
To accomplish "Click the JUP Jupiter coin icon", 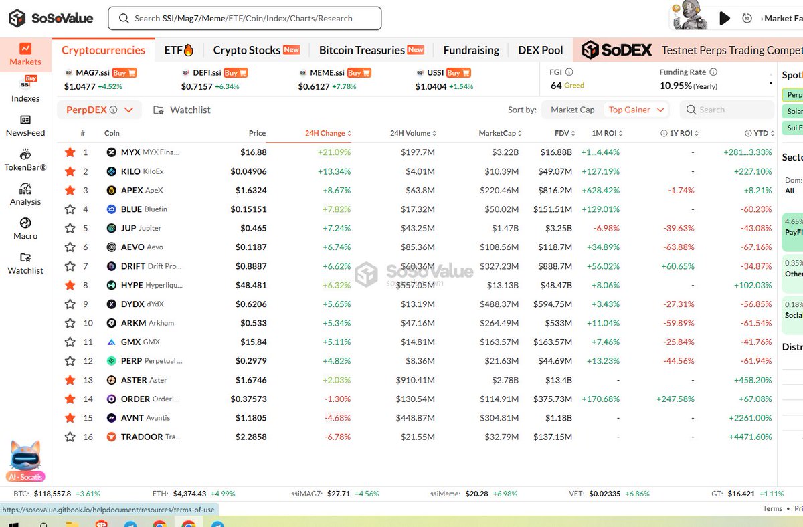I will coord(112,228).
